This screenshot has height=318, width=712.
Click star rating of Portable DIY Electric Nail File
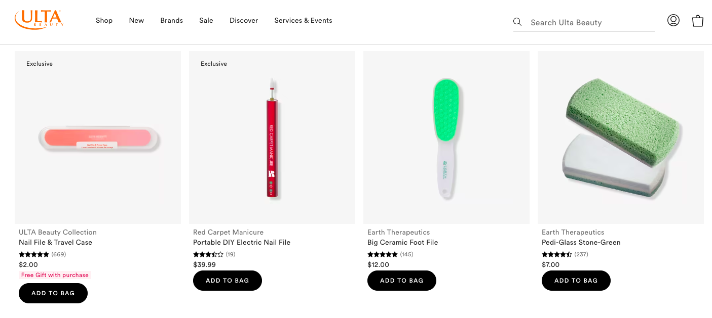click(208, 254)
